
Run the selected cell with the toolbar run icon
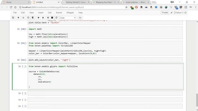coord(48,18)
